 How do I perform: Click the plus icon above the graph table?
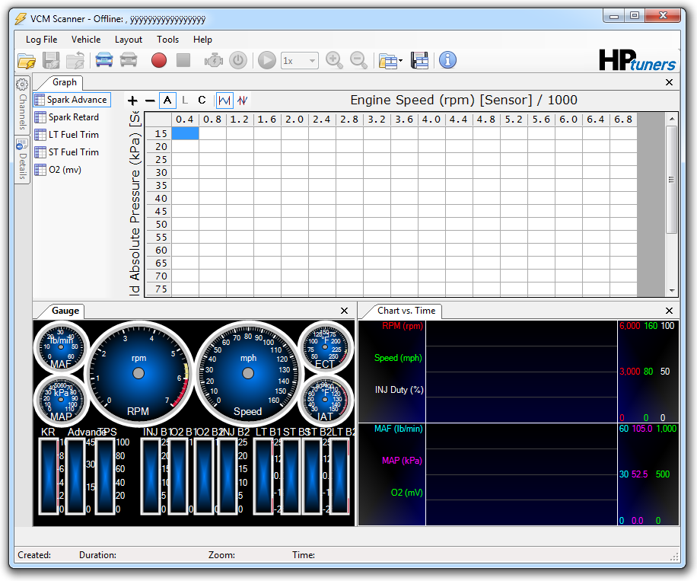[x=132, y=101]
